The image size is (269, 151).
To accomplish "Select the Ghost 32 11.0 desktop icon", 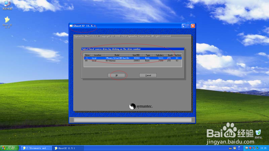I will [7, 22].
